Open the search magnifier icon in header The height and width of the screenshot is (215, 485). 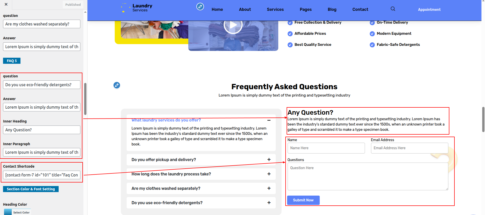click(x=393, y=9)
